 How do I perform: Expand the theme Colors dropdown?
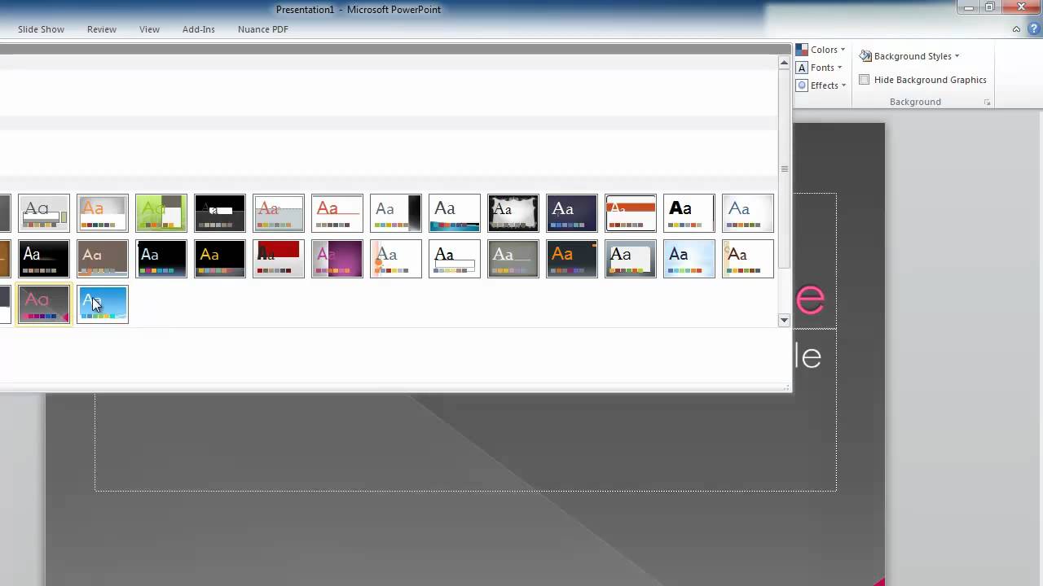pyautogui.click(x=821, y=50)
